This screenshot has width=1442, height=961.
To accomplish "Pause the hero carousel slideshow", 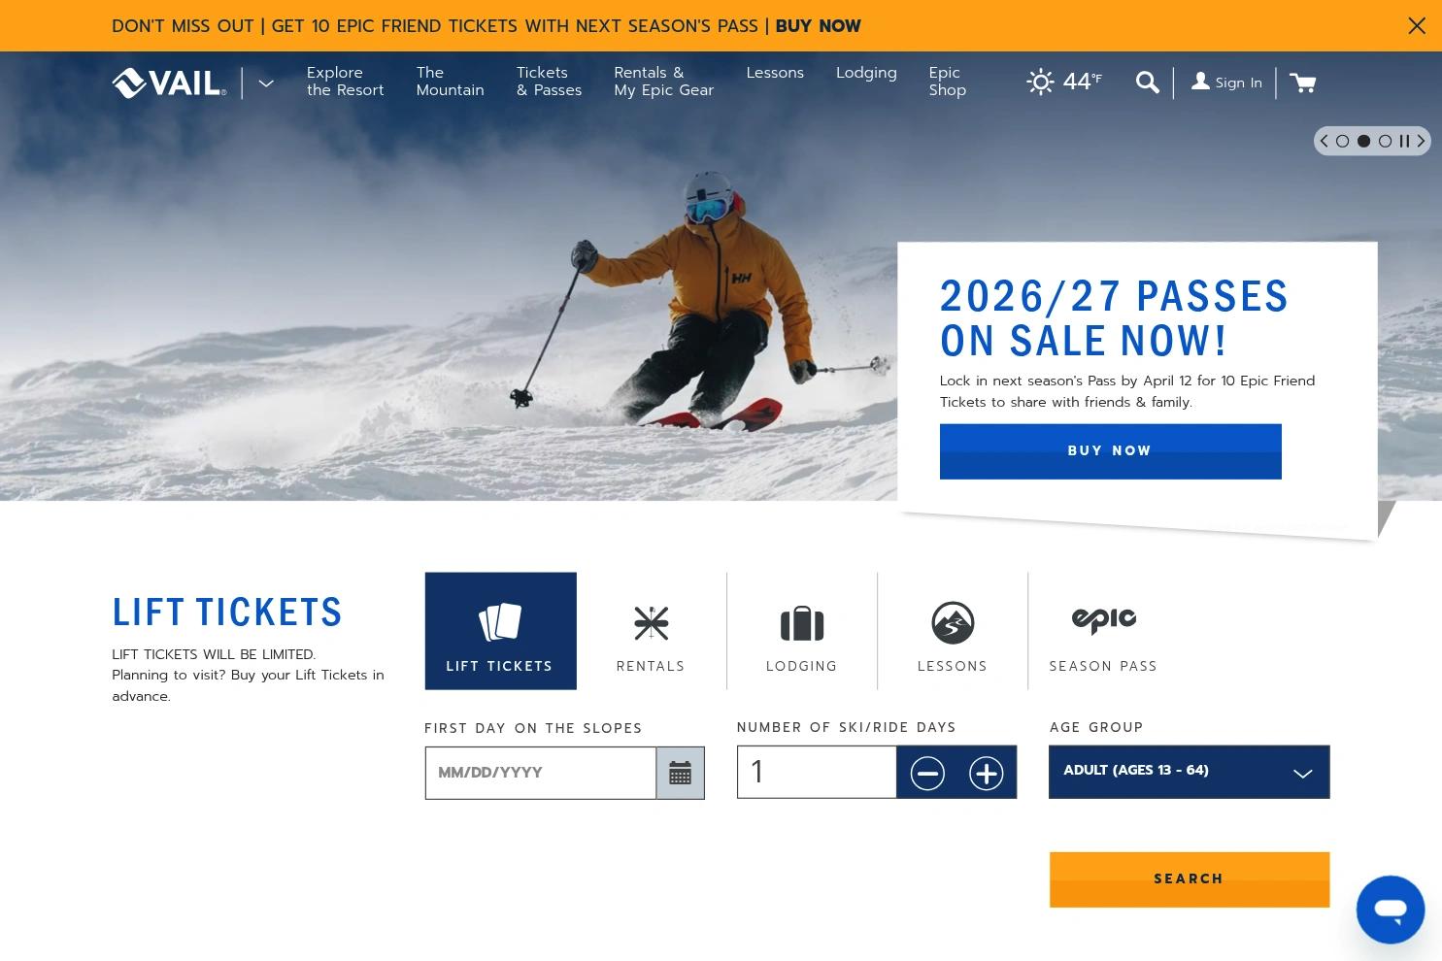I will 1404,141.
